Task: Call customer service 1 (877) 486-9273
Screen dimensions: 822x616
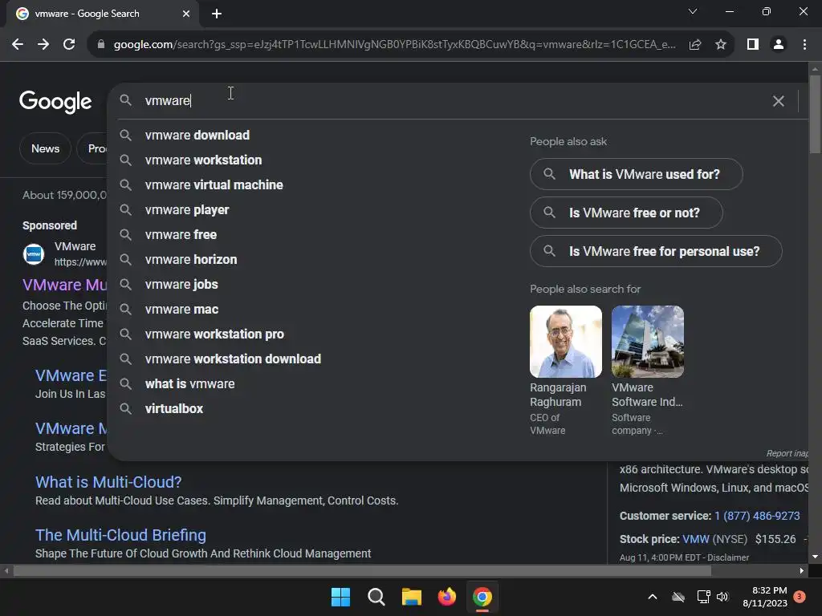Action: click(757, 516)
